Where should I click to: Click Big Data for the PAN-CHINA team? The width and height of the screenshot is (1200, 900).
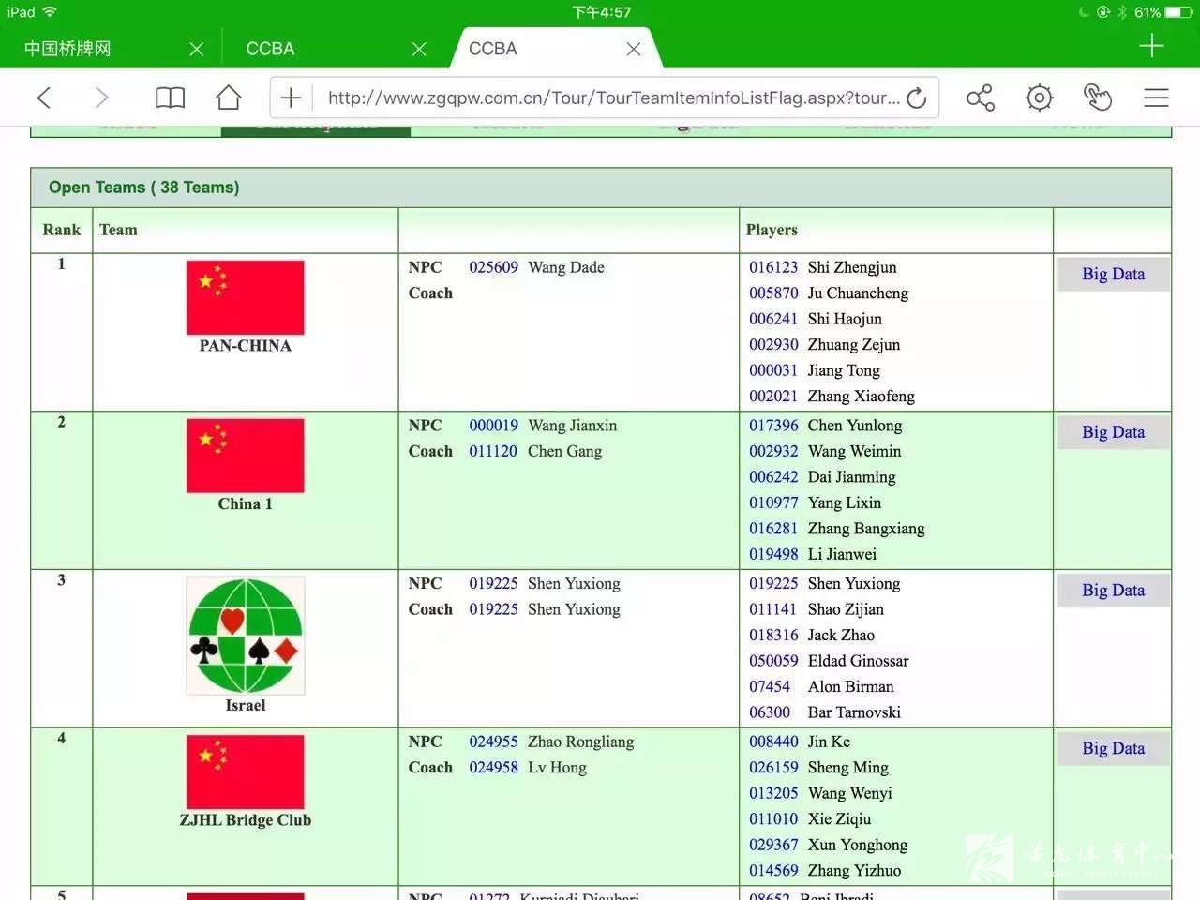1113,274
